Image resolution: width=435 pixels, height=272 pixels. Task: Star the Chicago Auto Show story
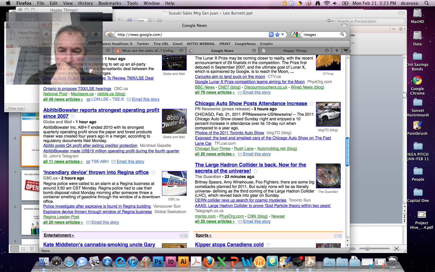(311, 104)
